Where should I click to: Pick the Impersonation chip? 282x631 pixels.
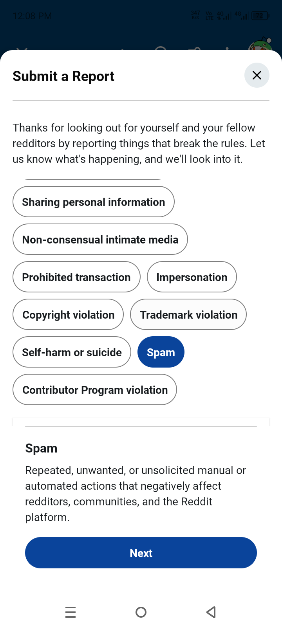point(192,277)
